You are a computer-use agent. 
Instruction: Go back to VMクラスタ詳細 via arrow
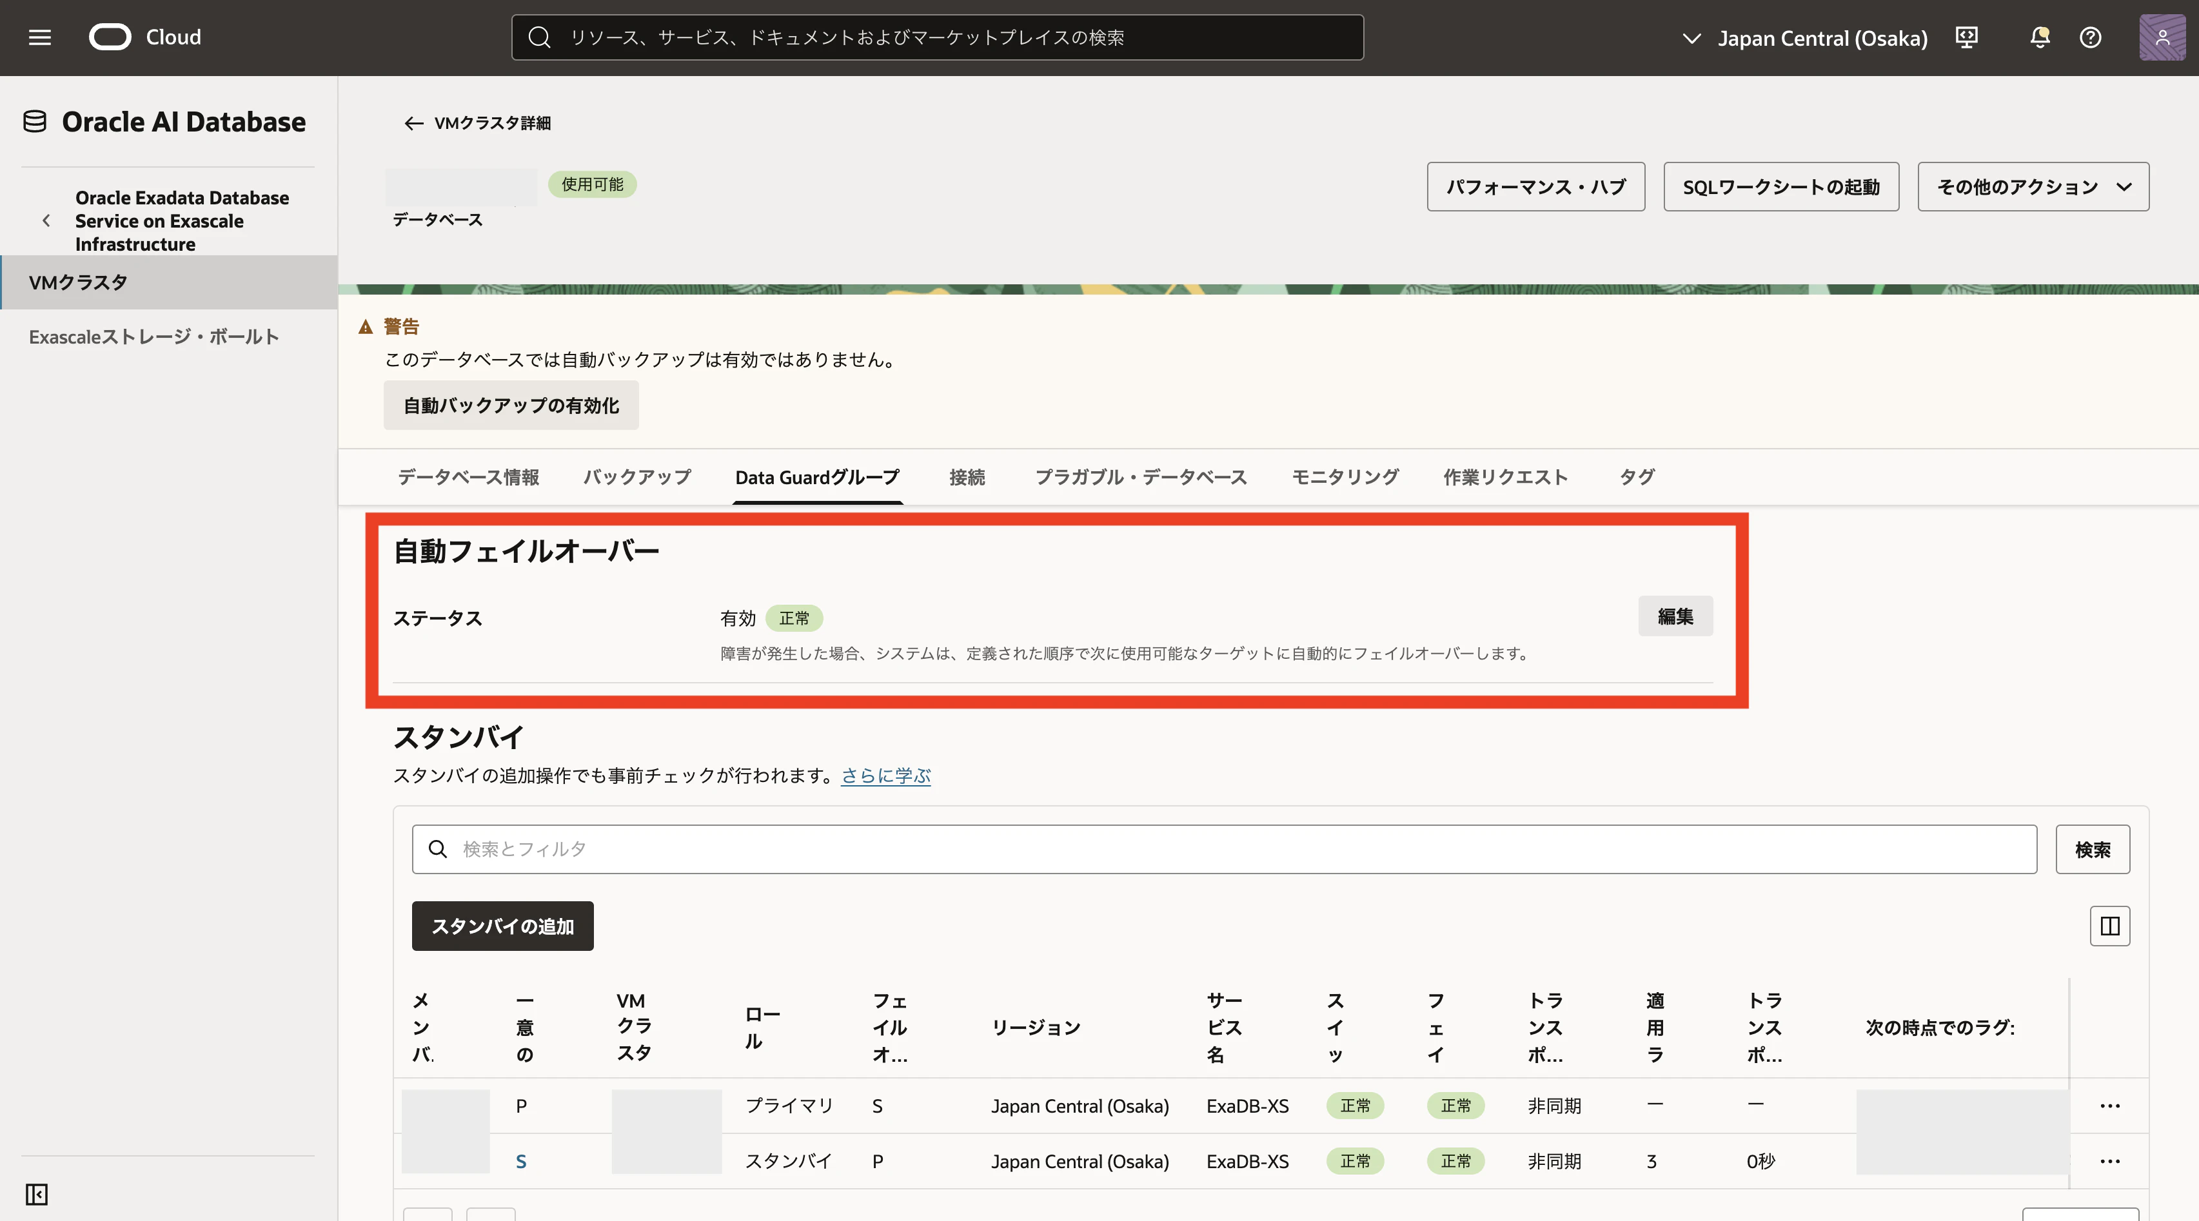413,124
